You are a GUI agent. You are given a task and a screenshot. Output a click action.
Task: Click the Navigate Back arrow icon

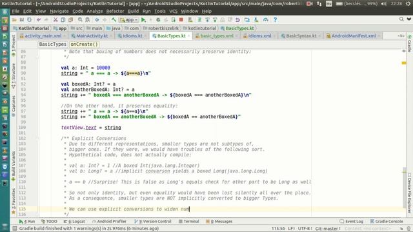(x=97, y=20)
